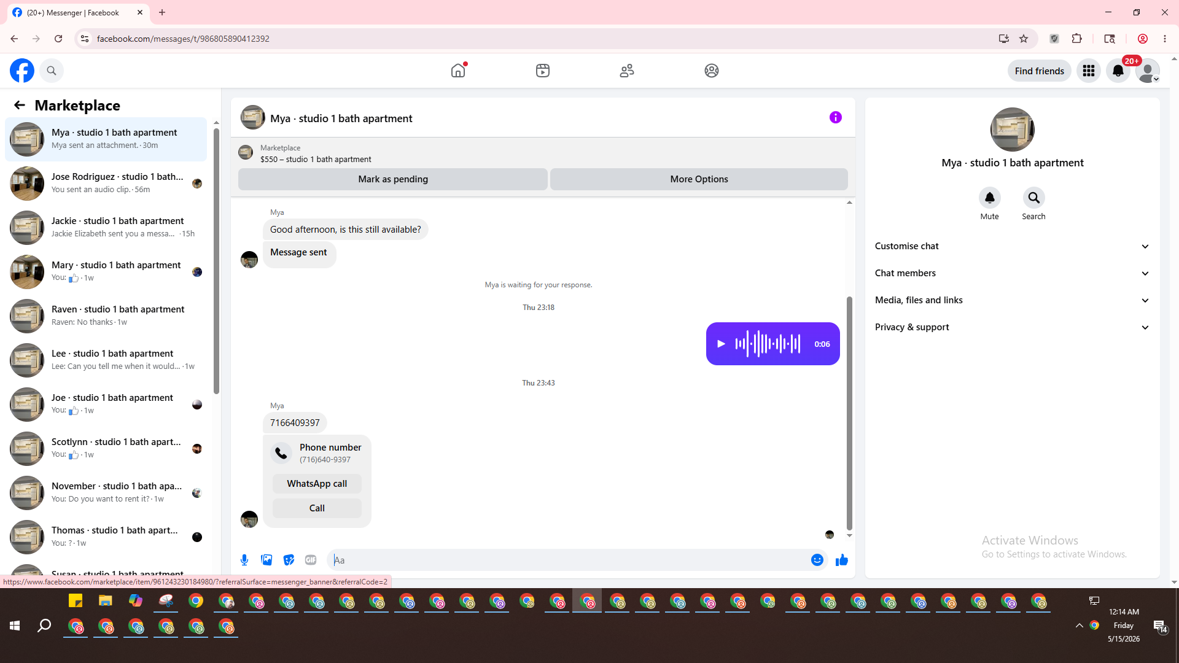The width and height of the screenshot is (1179, 663).
Task: Click the chat messages scrollbar
Action: 849,413
